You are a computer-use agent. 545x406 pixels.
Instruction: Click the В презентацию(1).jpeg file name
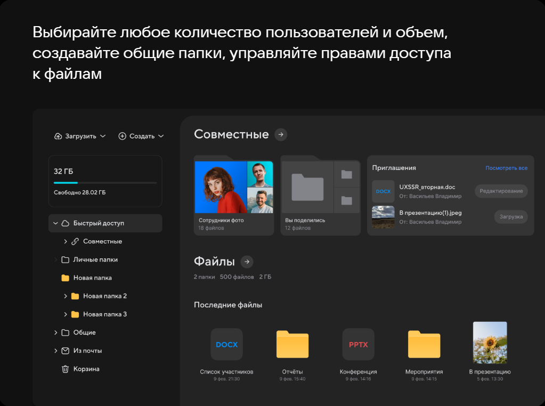[430, 213]
